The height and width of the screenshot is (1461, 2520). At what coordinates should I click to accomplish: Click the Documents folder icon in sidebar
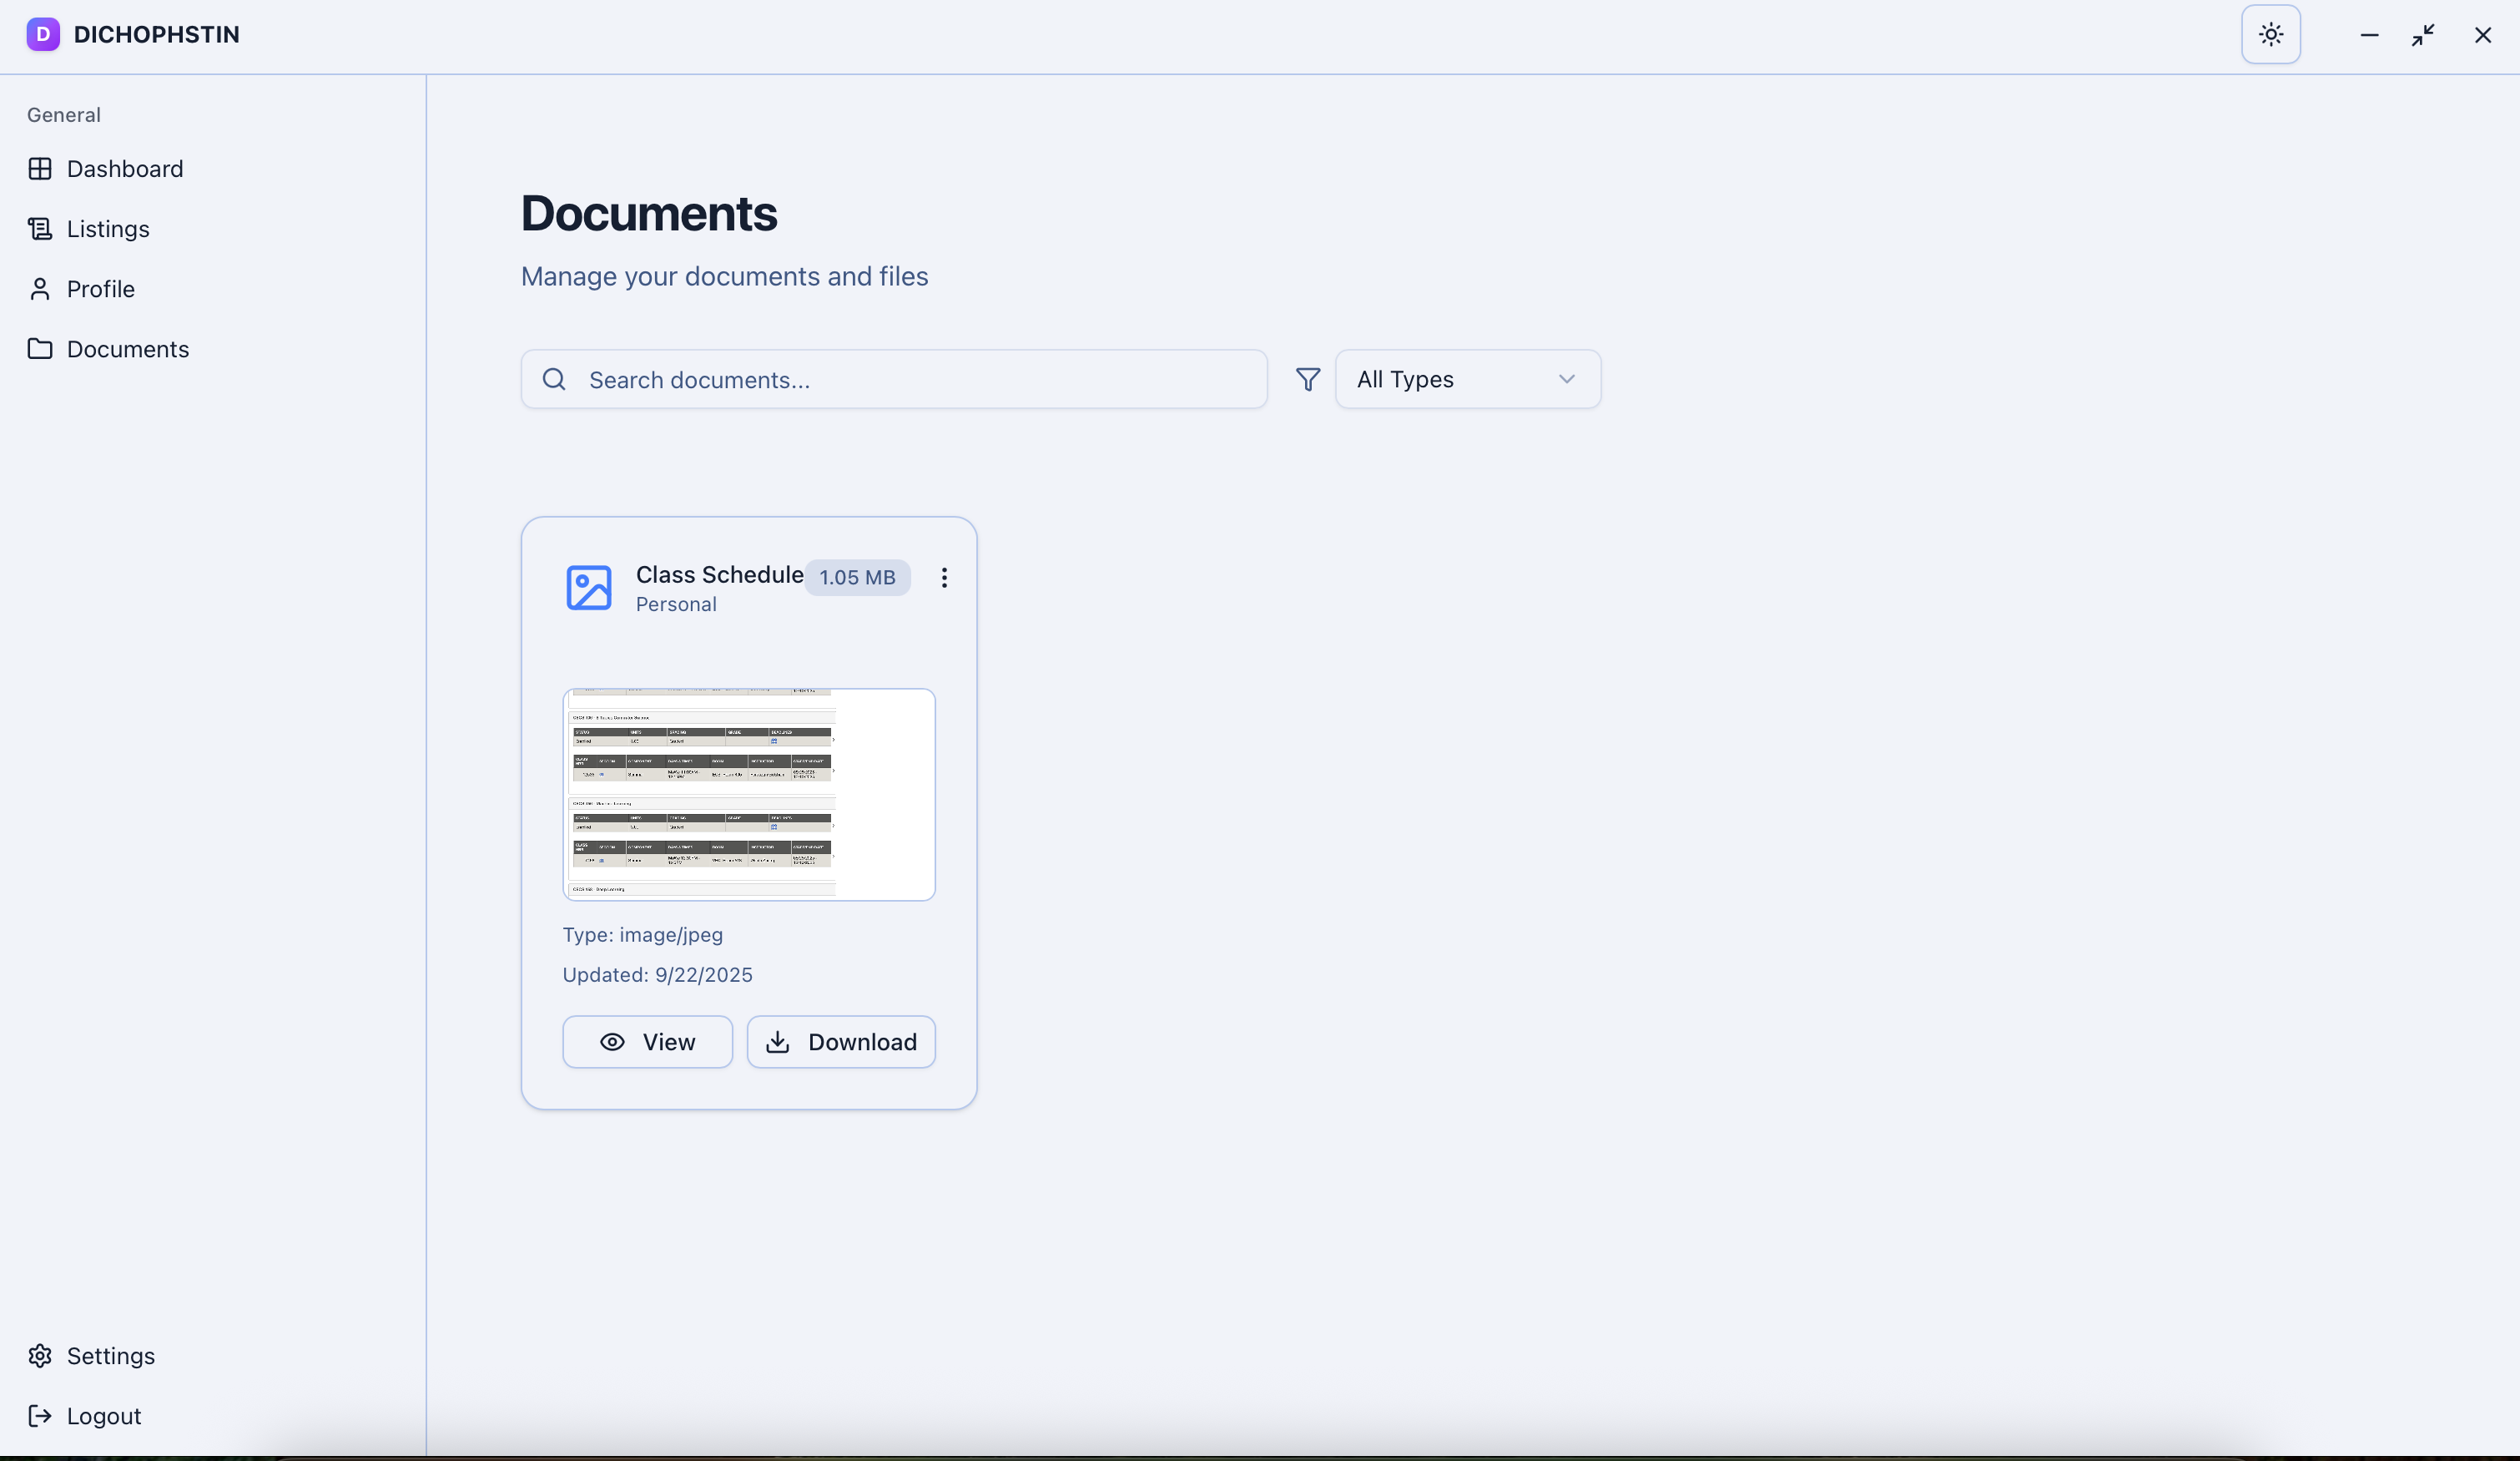(40, 349)
